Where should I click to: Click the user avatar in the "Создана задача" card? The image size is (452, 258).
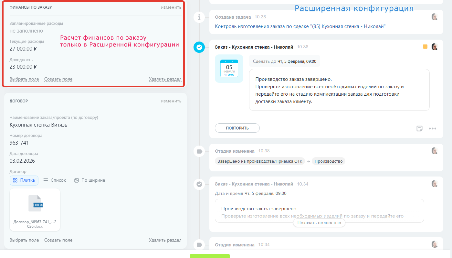click(435, 17)
